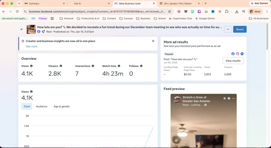Click Stretch n Grow page avatar
Image resolution: width=271 pixels, height=148 pixels.
[x=177, y=100]
